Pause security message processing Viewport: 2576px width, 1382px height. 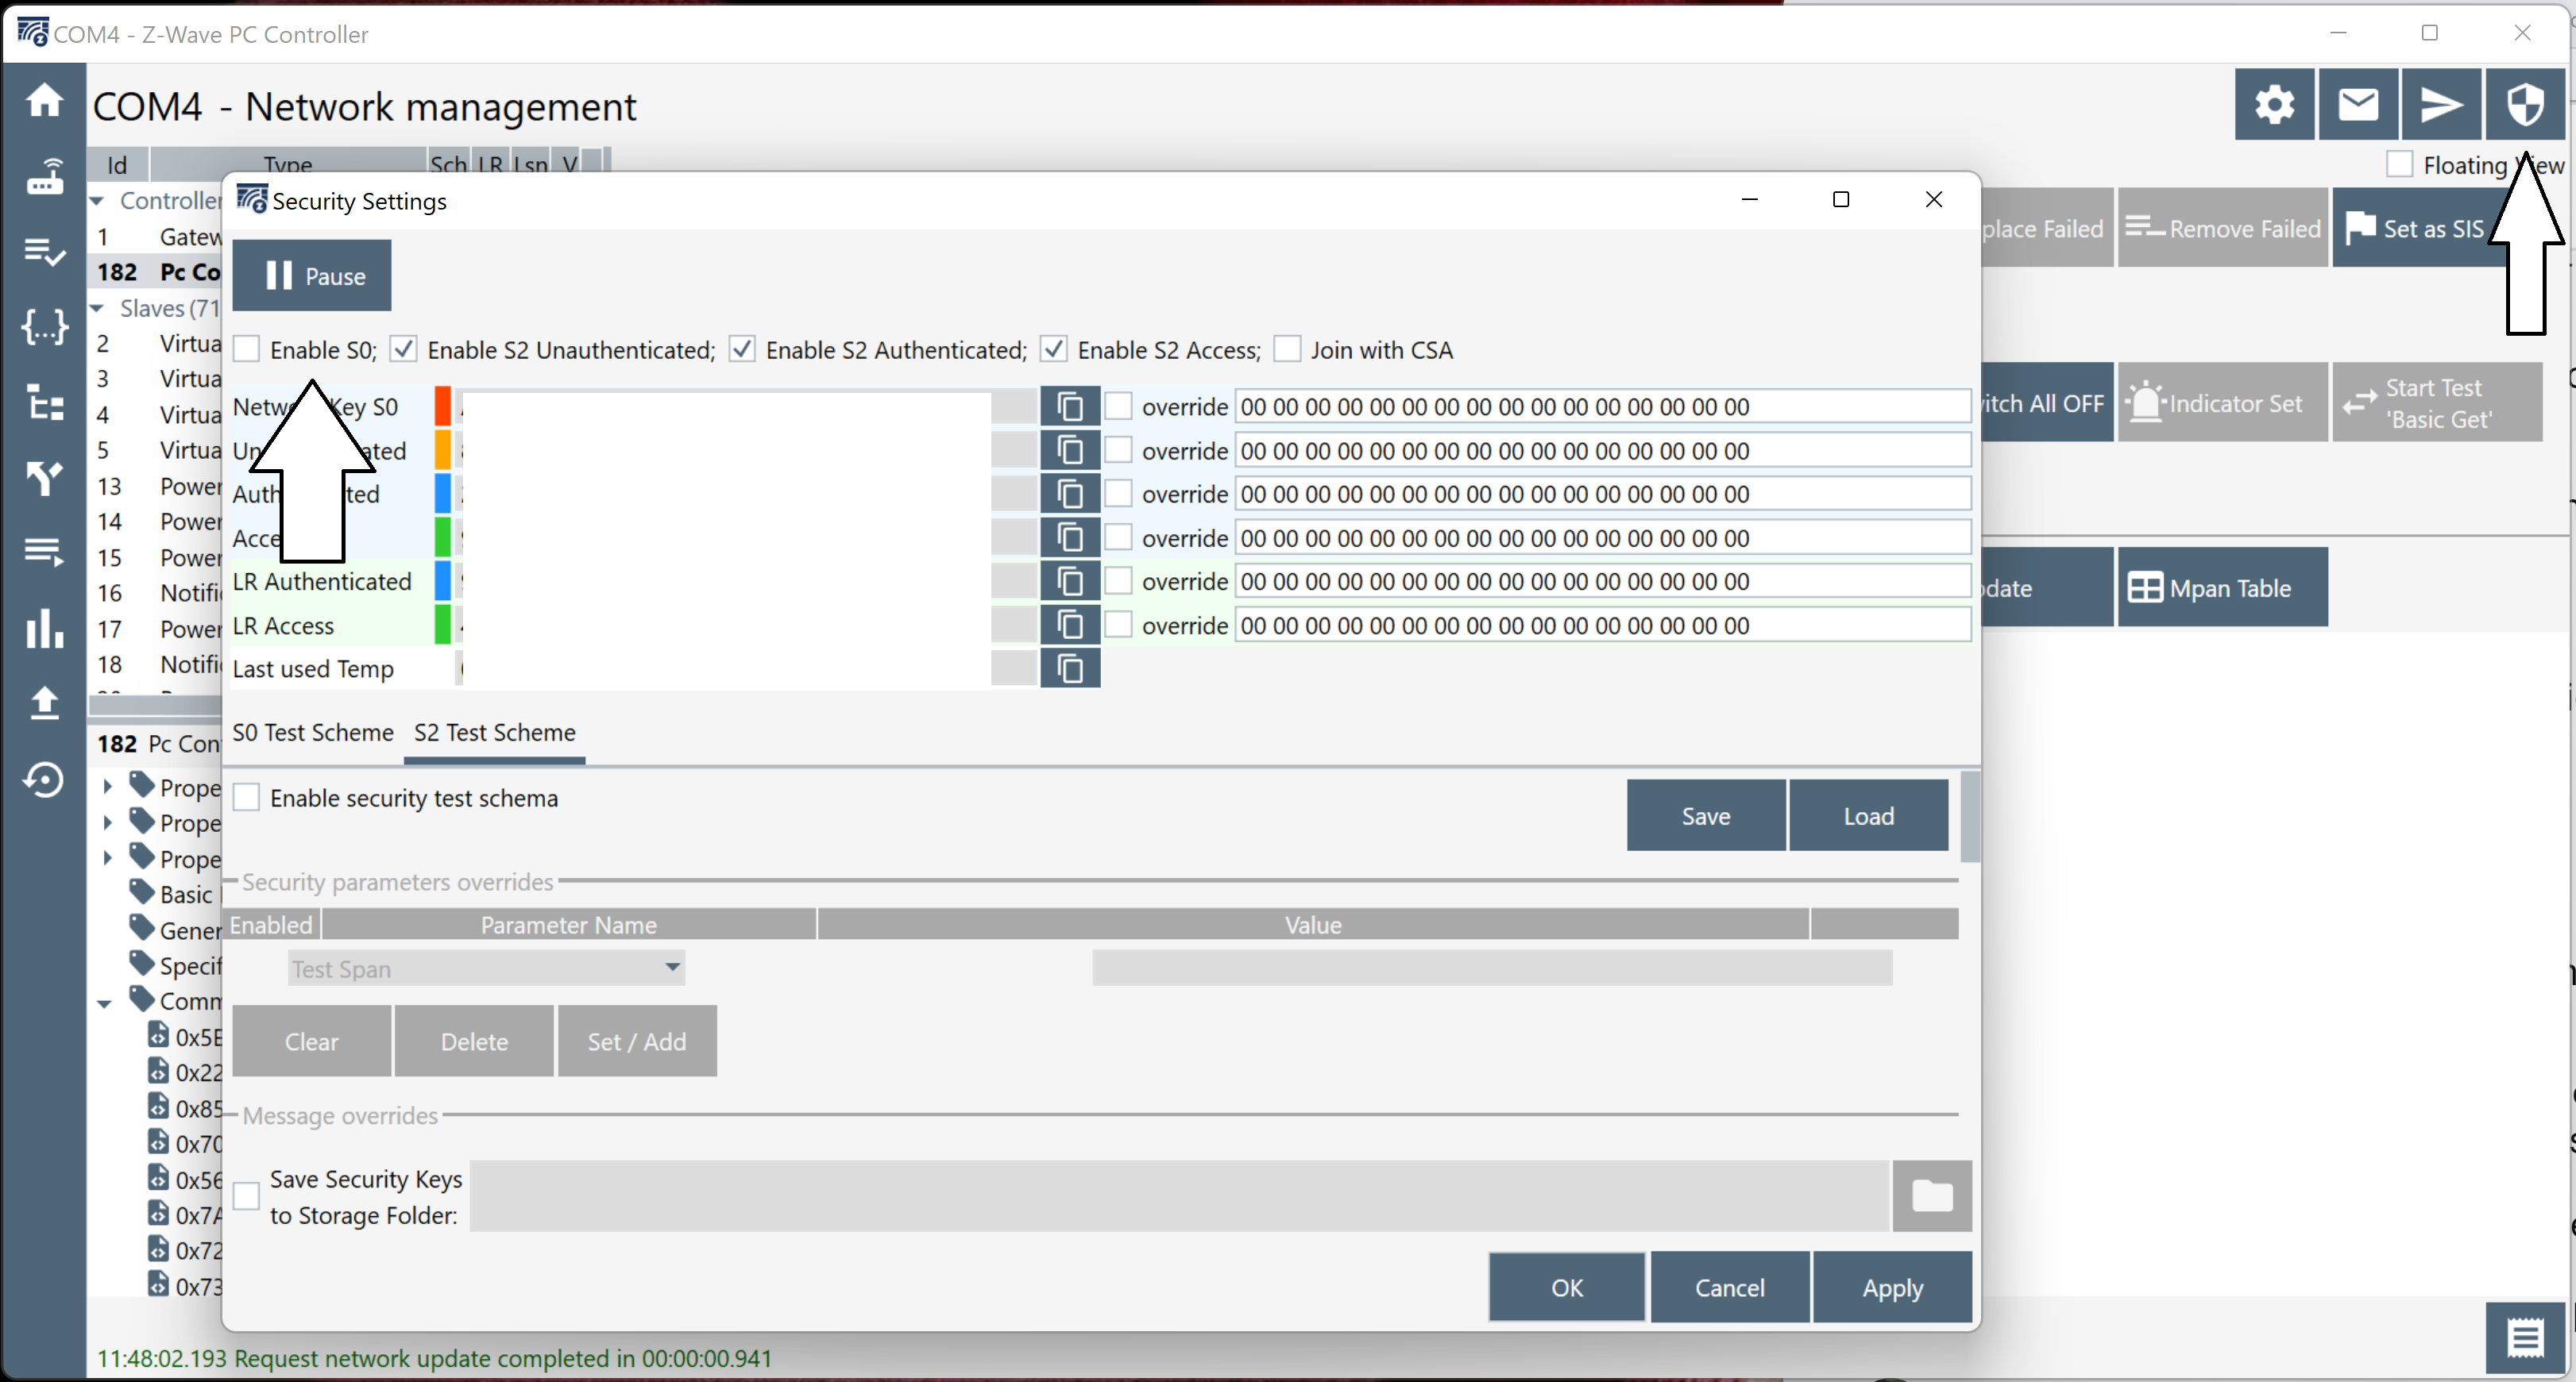pyautogui.click(x=311, y=275)
